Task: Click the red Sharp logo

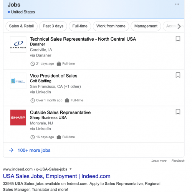Action: [x=18, y=118]
